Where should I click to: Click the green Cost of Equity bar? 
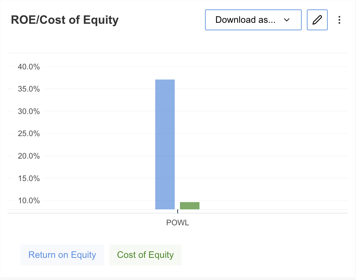click(190, 206)
